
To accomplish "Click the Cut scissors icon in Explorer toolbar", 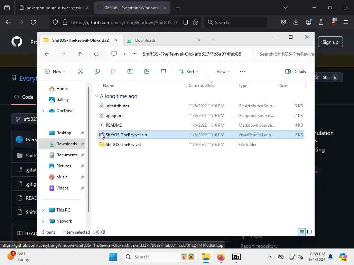I will coord(80,72).
